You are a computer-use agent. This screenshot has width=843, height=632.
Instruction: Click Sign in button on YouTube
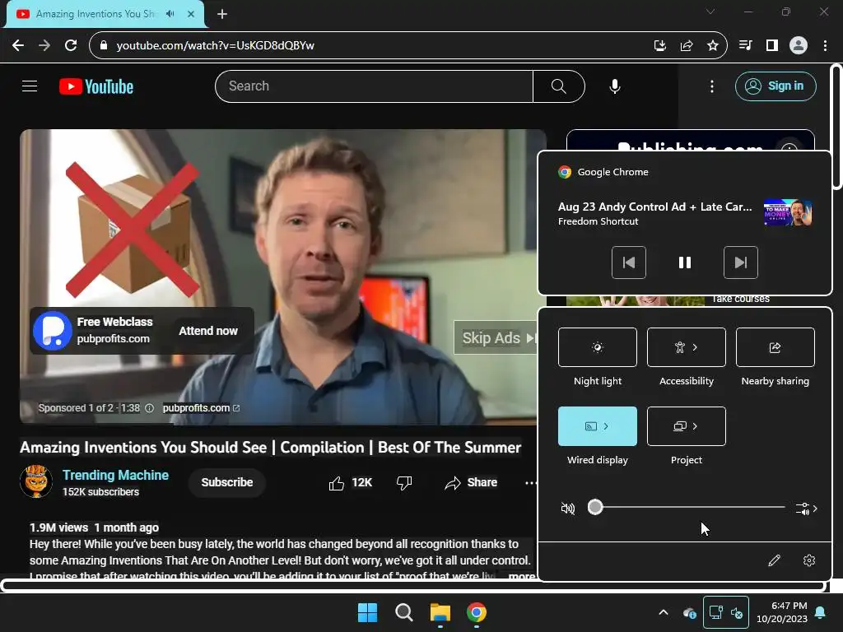(x=775, y=86)
